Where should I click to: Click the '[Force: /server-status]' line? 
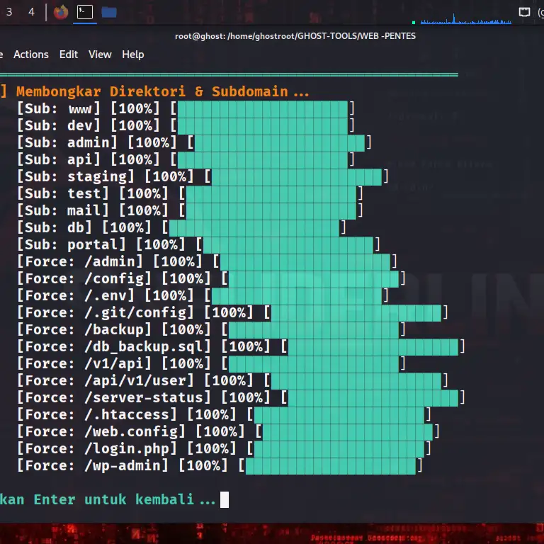(x=241, y=397)
